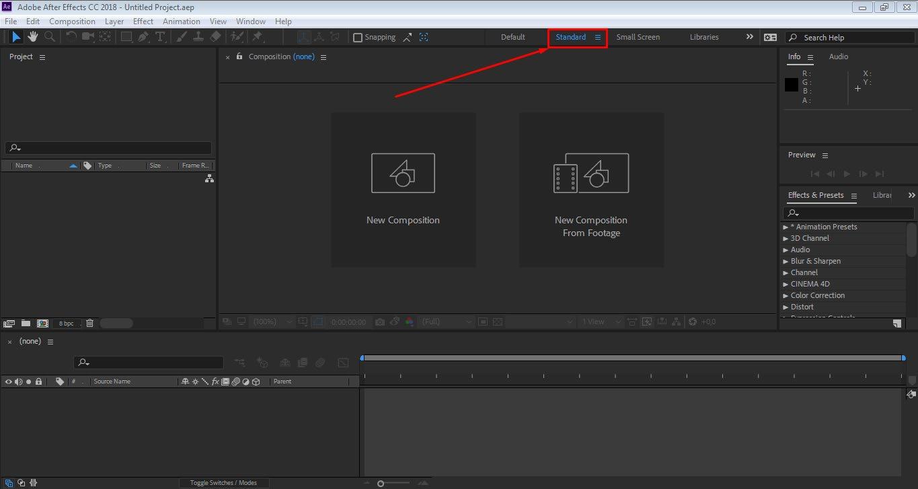The width and height of the screenshot is (918, 489).
Task: Toggle the composition panel lock icon
Action: click(239, 57)
